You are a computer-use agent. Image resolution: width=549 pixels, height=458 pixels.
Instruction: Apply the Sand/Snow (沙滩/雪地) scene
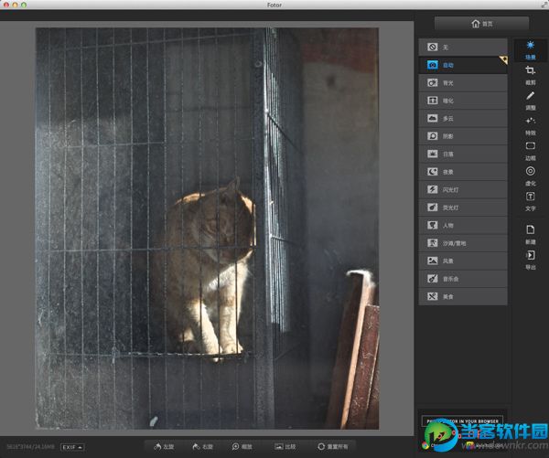462,243
